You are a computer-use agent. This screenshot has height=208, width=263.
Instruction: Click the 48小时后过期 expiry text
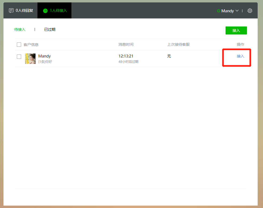[x=128, y=62]
